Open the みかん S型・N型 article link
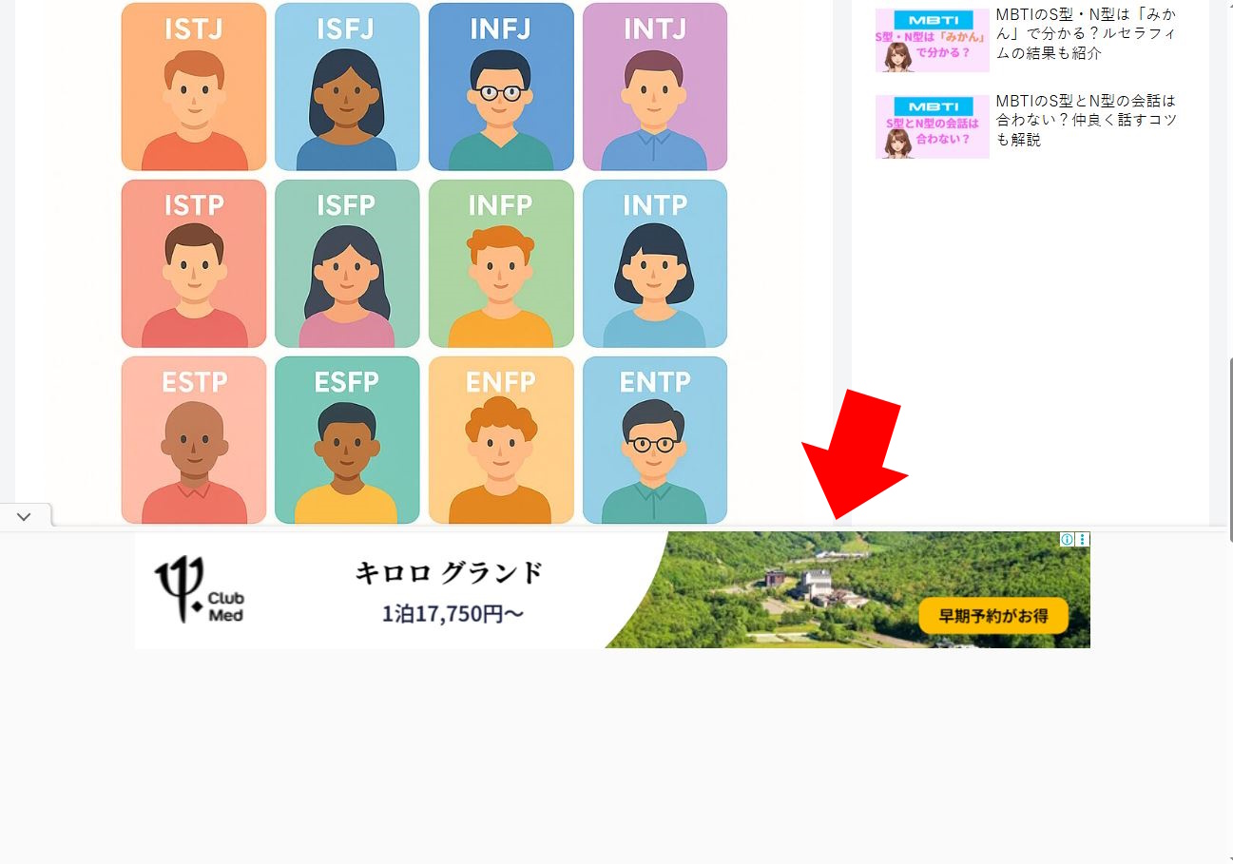The image size is (1233, 864). pos(1086,34)
